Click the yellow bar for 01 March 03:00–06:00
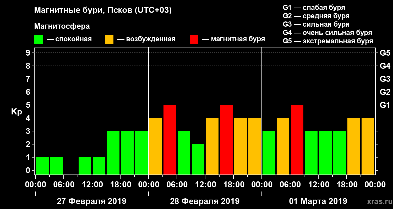Viewport: 393px width, 209px height. (x=283, y=146)
